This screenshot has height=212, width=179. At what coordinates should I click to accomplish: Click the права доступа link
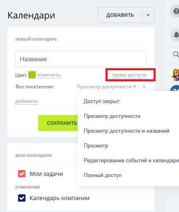coord(129,75)
